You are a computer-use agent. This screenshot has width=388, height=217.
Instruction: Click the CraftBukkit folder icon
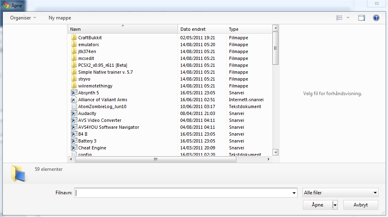point(74,38)
